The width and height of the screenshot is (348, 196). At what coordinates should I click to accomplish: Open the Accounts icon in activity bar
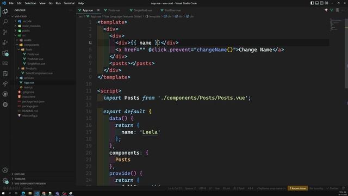tap(5, 170)
